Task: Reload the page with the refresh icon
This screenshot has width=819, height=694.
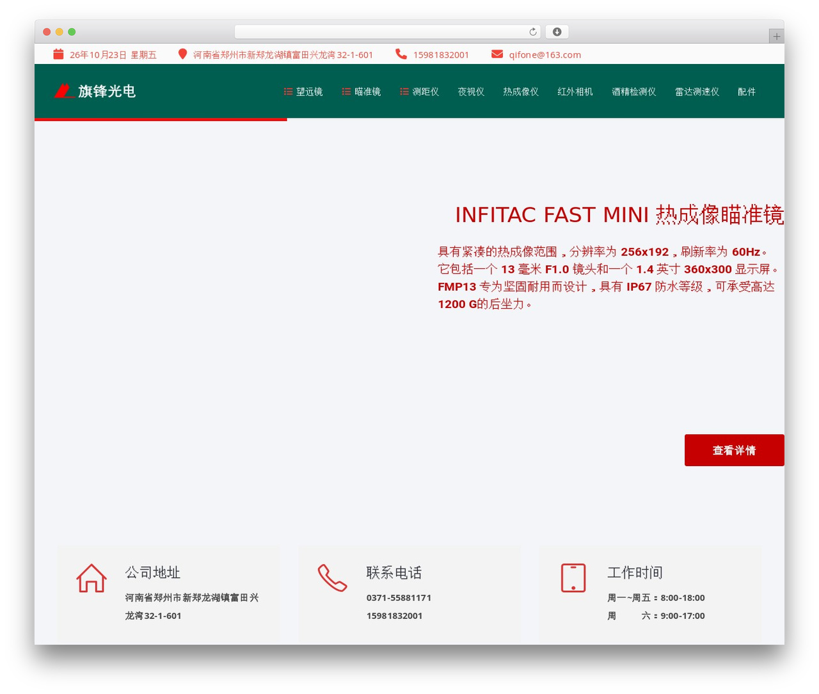Action: click(x=533, y=32)
